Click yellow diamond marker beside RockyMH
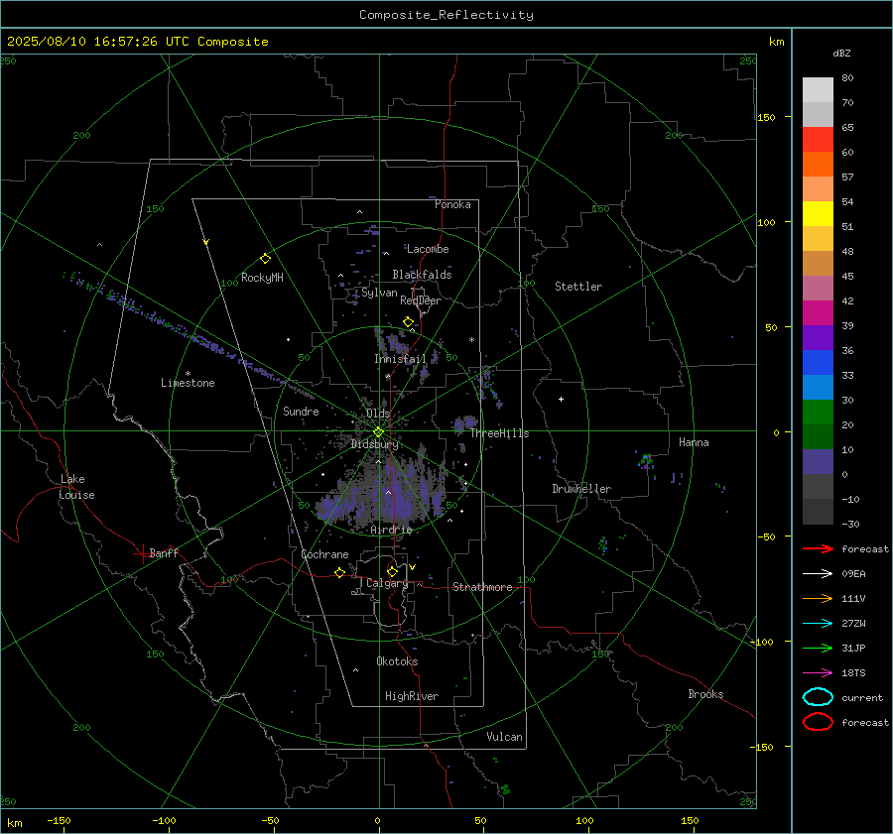This screenshot has height=834, width=893. 265,259
